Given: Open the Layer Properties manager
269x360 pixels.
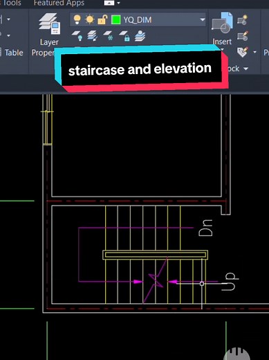Looking at the screenshot, I should (x=49, y=33).
